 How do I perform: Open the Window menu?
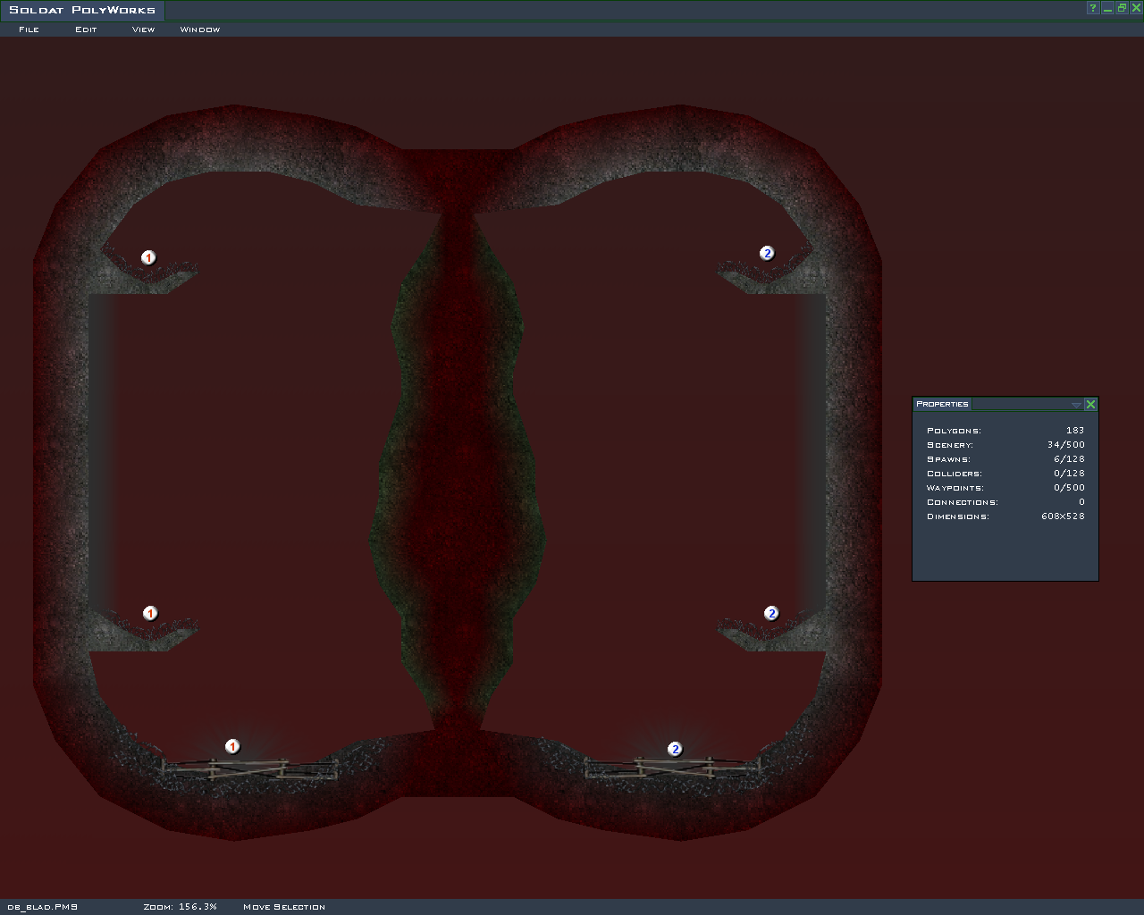point(199,29)
